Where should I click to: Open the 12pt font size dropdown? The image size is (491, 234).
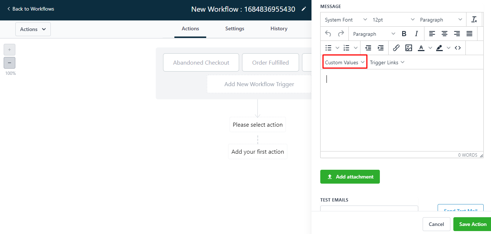(x=393, y=20)
